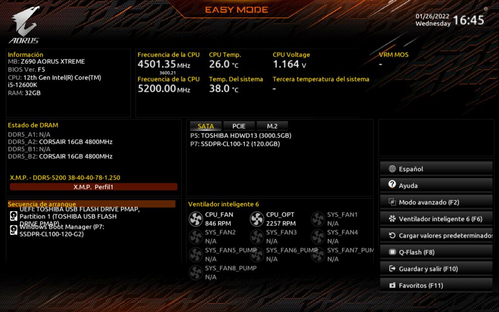The width and height of the screenshot is (499, 312).
Task: Click the SYS_FAN2 fan icon
Action: [196, 237]
